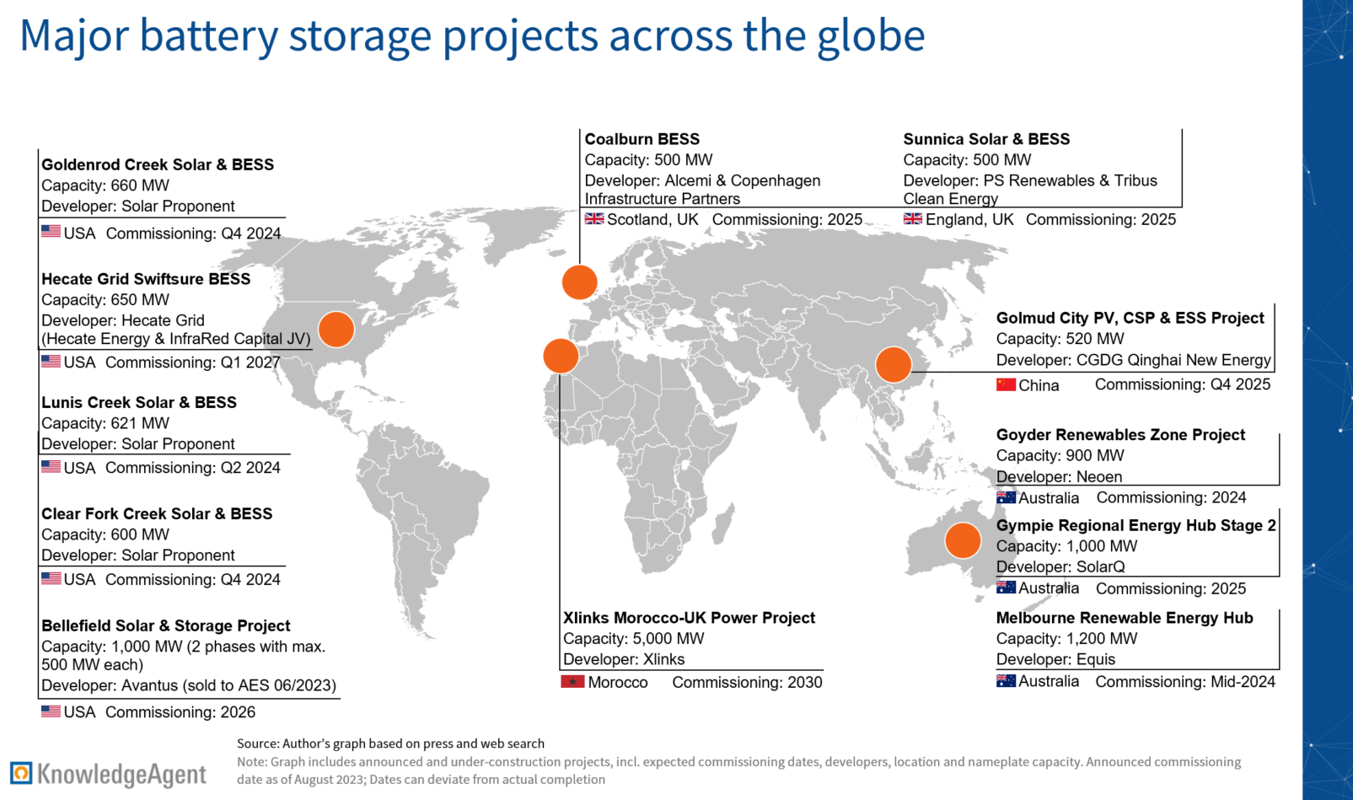Click Developer: Alcemi & Copenhagen line

(702, 180)
